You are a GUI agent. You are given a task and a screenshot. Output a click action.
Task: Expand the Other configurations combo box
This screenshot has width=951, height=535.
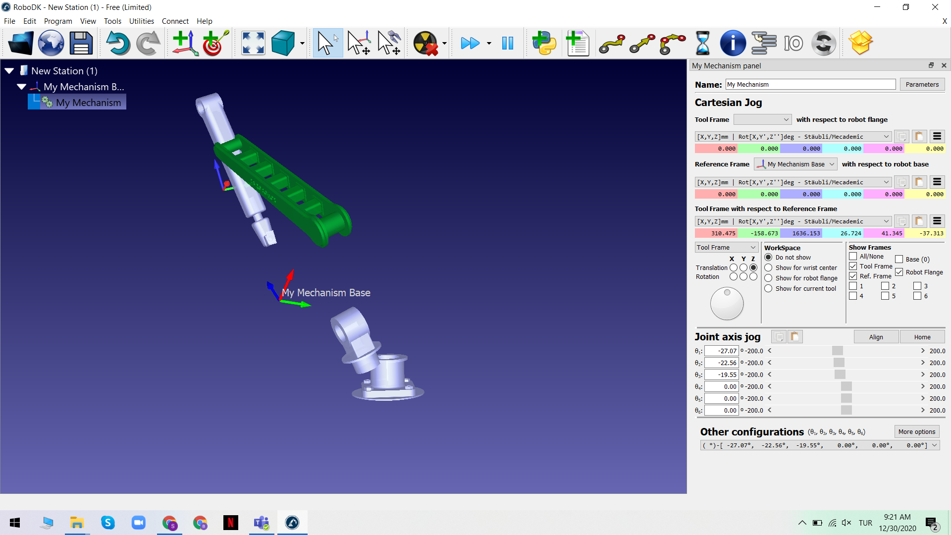pos(934,445)
